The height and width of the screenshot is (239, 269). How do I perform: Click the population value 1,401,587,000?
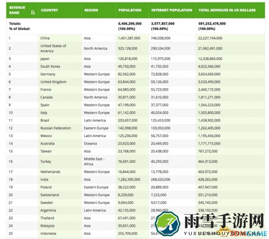click(x=129, y=38)
